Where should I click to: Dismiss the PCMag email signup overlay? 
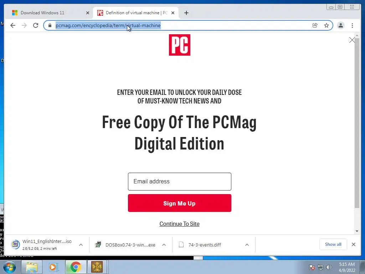click(352, 40)
